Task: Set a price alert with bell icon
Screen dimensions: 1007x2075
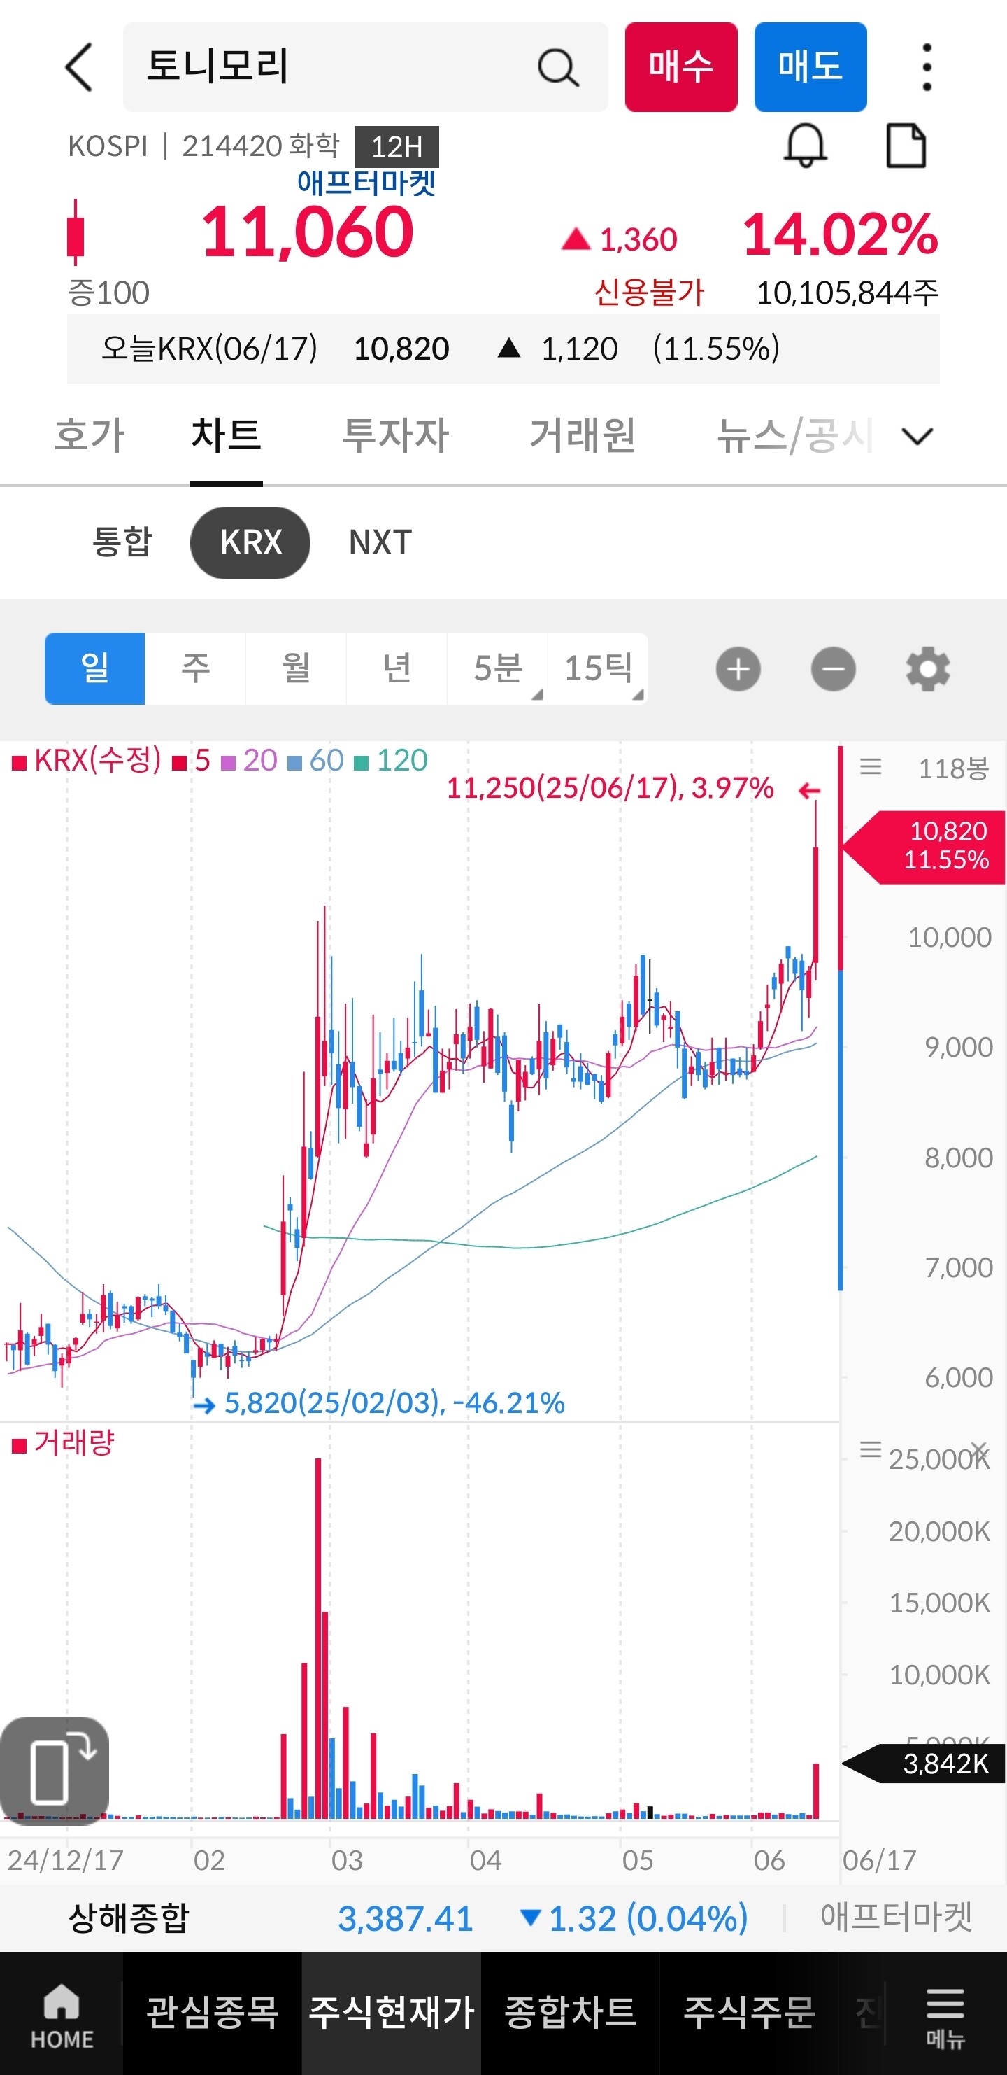Action: (805, 146)
